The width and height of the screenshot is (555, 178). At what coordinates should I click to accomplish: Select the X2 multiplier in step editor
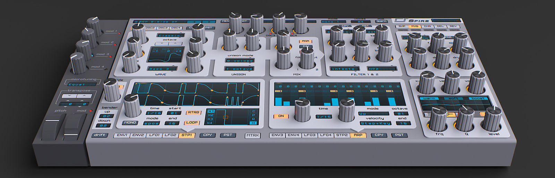tap(211, 115)
